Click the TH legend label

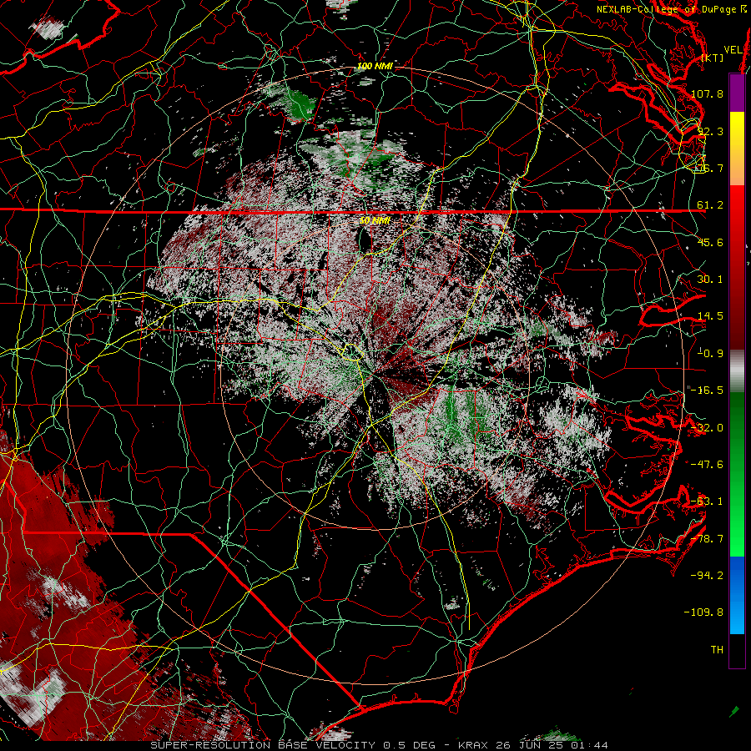[717, 649]
